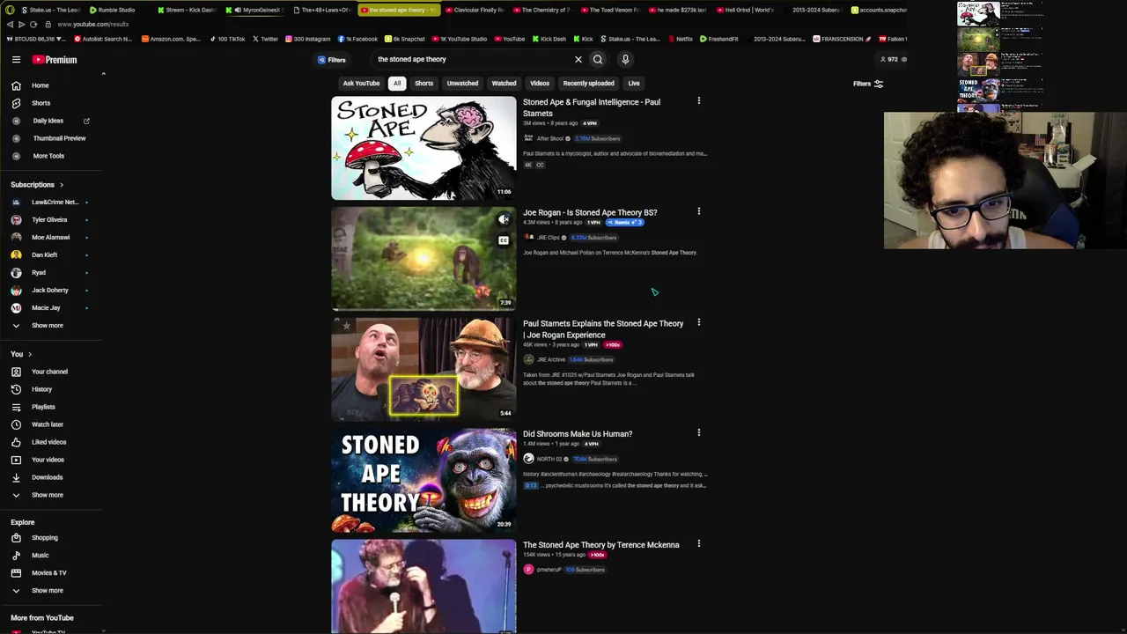Click the YouTube Premium logo
This screenshot has height=634, width=1127.
tap(55, 60)
